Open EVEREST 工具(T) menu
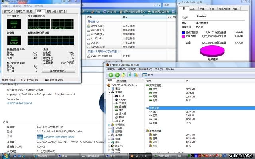 pos(159,69)
